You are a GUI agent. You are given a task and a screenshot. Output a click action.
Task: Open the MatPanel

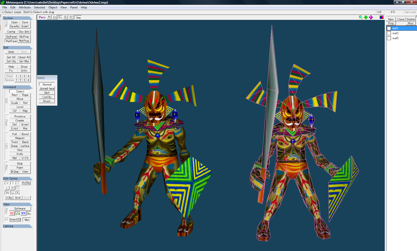click(11, 41)
